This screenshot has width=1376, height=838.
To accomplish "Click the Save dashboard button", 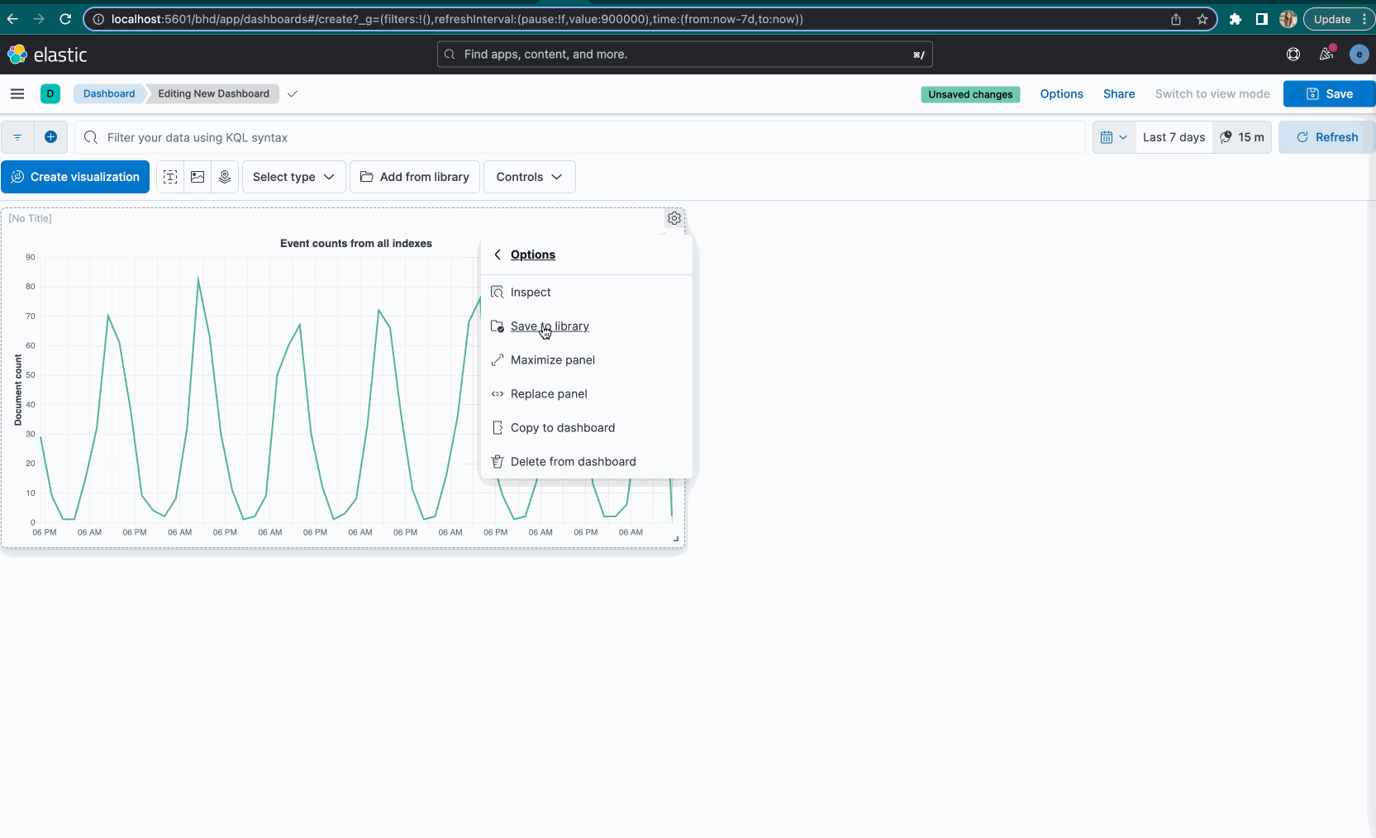I will coord(1328,93).
